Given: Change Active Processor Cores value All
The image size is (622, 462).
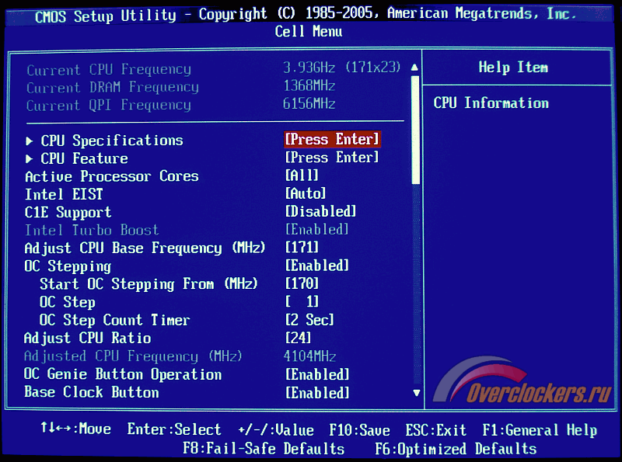Looking at the screenshot, I should [302, 175].
